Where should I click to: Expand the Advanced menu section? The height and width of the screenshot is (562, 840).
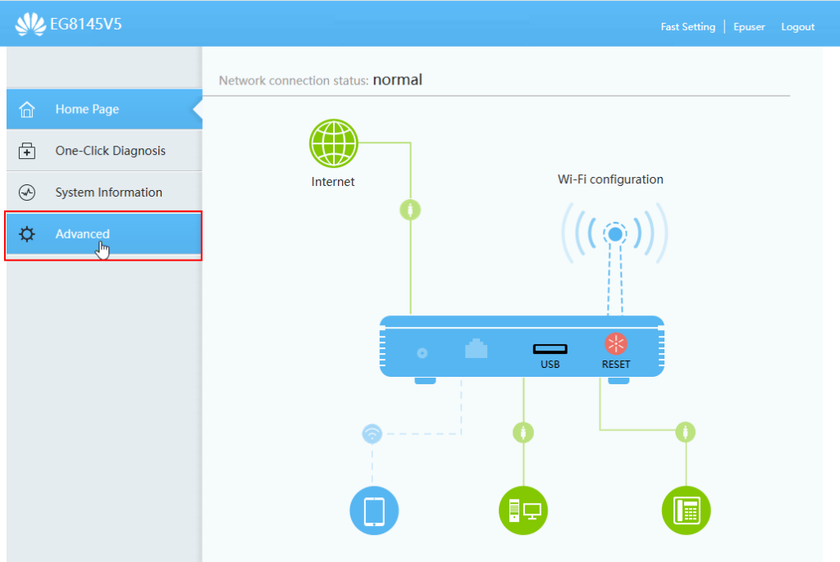[x=82, y=234]
